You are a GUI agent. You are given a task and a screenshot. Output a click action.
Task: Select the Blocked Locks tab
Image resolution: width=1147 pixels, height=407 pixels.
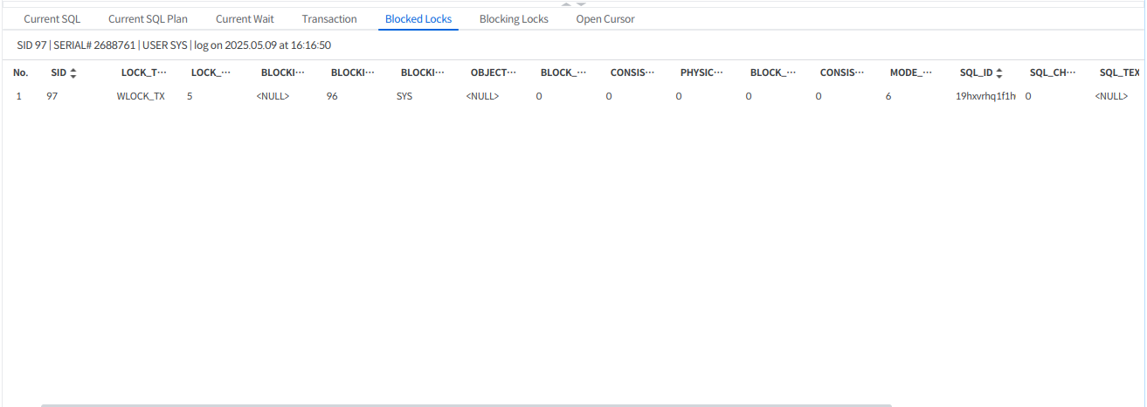click(418, 19)
